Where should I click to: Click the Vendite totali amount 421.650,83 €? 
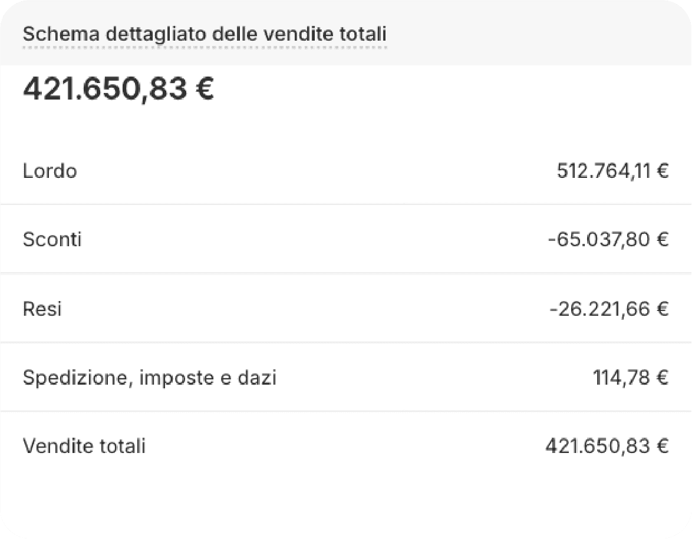[607, 446]
